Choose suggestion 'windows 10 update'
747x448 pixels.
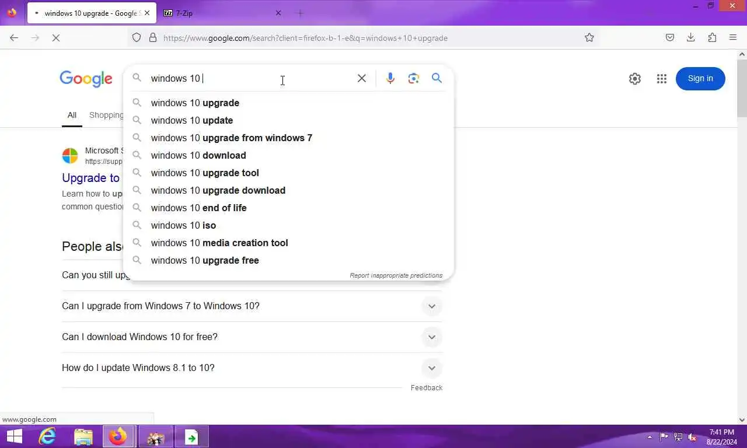pos(288,120)
